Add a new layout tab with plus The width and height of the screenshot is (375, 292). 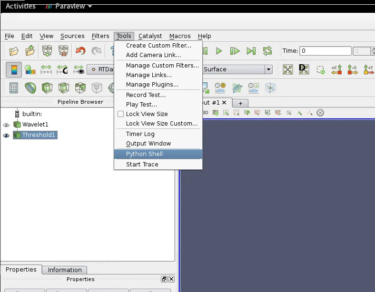click(x=240, y=103)
